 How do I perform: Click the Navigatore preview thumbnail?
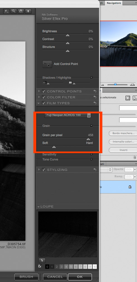pyautogui.click(x=119, y=44)
